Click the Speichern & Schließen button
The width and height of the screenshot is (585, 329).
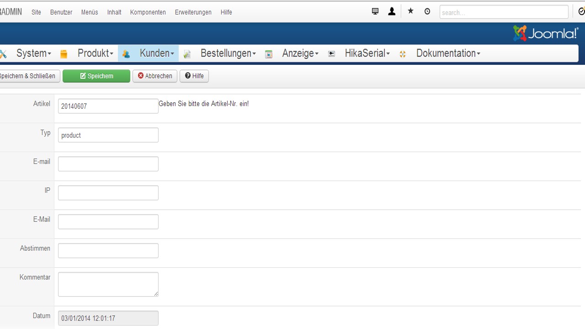29,76
